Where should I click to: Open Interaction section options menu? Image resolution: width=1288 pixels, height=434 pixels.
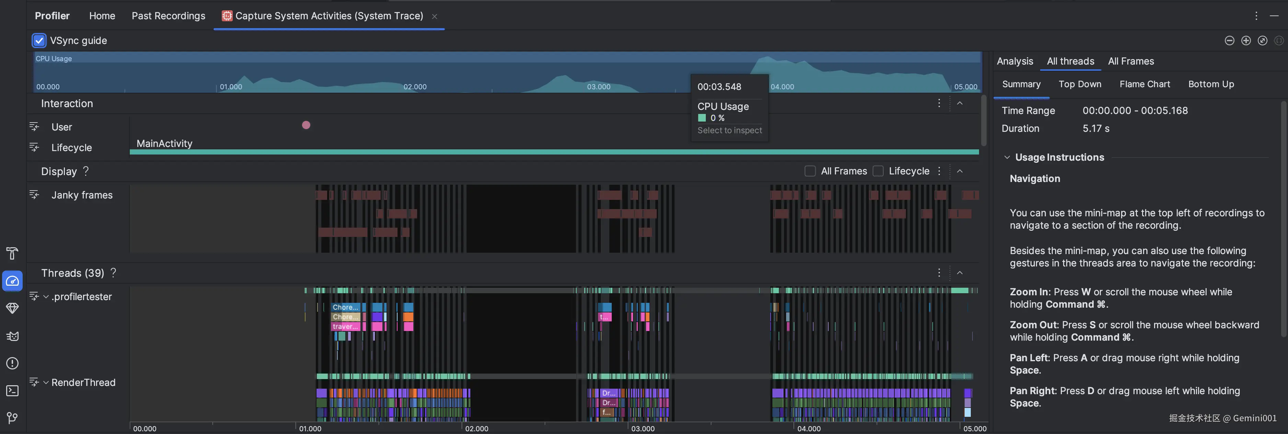[x=939, y=103]
